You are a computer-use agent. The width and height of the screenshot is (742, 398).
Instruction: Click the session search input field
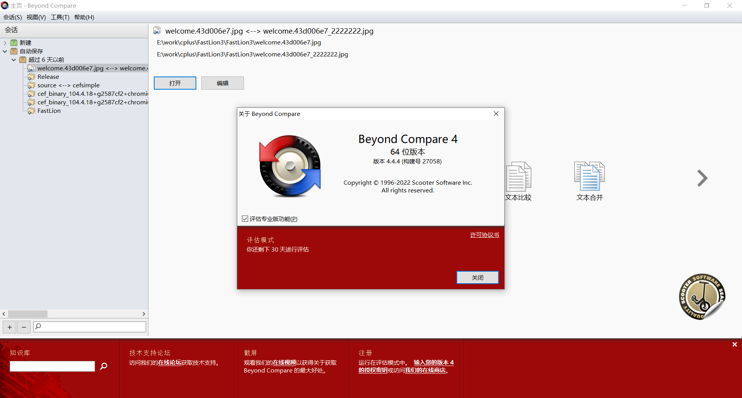[x=90, y=327]
